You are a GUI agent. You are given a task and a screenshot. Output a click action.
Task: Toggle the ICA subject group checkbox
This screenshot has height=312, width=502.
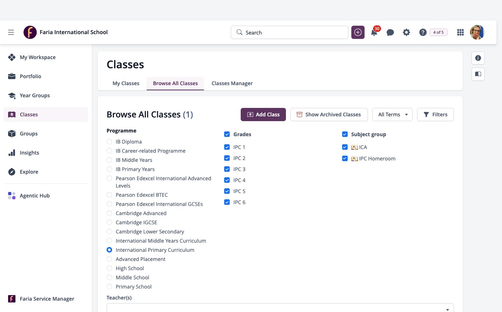point(345,147)
